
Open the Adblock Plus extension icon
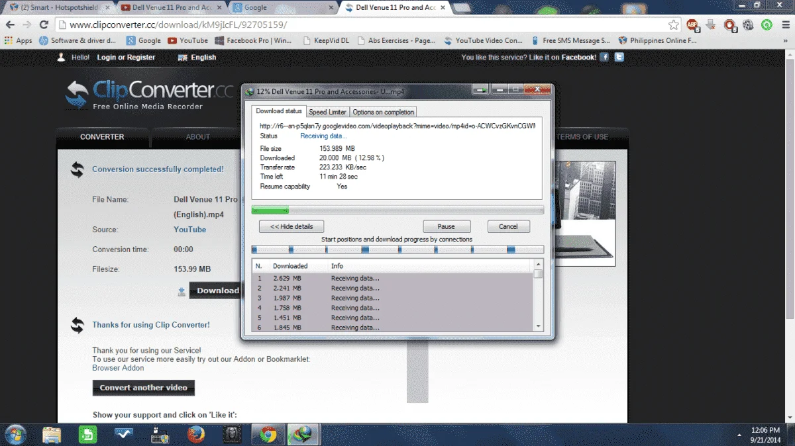pyautogui.click(x=692, y=25)
